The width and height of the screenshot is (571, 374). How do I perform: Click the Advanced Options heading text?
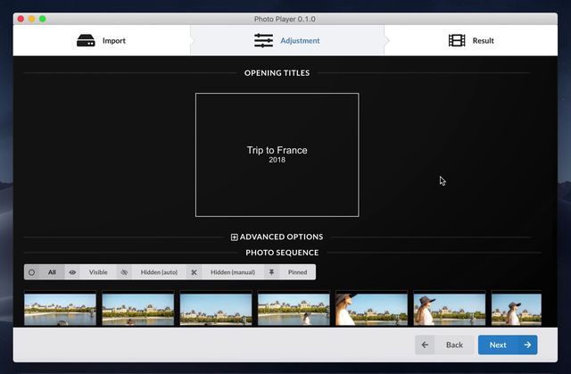[x=281, y=237]
